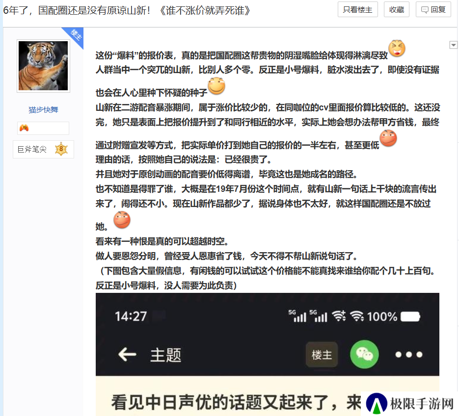Click the 回复 reply button
Image resolution: width=459 pixels, height=416 pixels.
433,10
